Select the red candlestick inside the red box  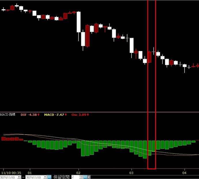149,57
